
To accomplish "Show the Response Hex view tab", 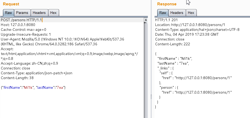I will [x=191, y=13].
